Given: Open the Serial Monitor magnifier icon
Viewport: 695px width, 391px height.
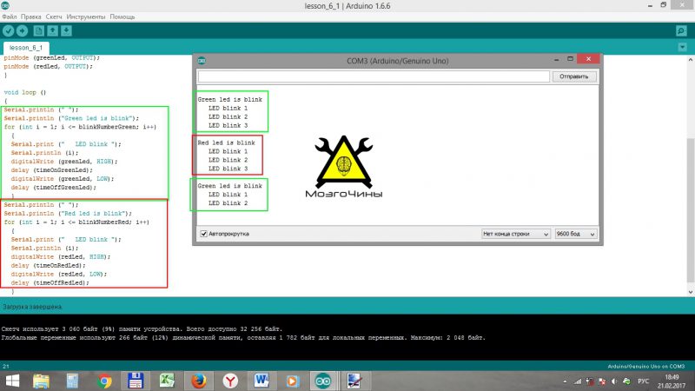Looking at the screenshot, I should tap(681, 31).
